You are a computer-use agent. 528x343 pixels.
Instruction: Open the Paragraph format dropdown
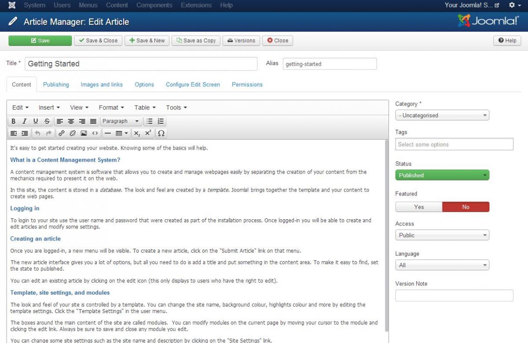click(121, 121)
